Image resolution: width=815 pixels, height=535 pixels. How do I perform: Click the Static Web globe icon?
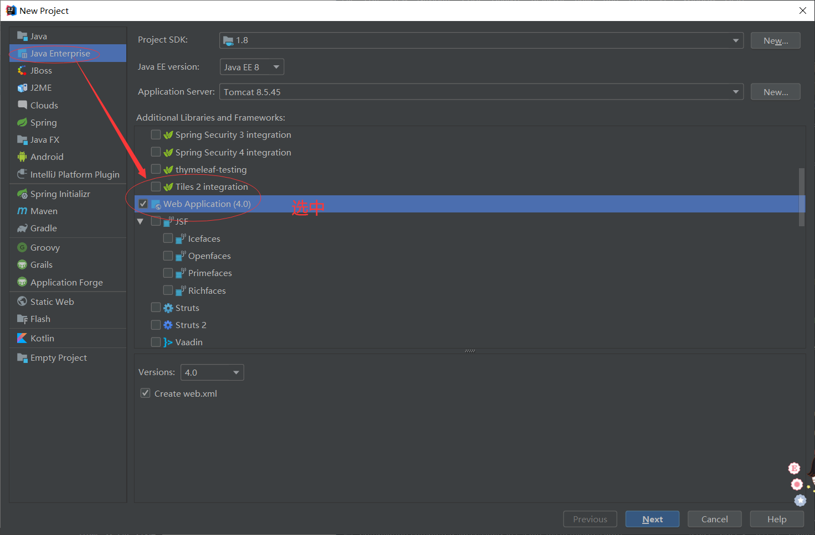tap(22, 301)
